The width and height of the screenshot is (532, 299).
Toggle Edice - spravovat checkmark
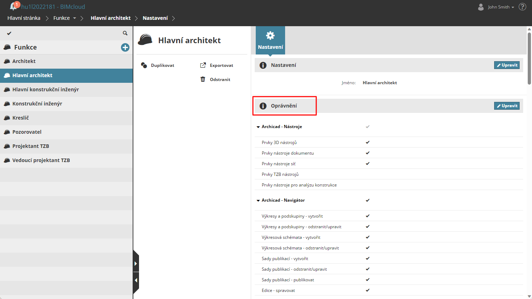tap(368, 290)
